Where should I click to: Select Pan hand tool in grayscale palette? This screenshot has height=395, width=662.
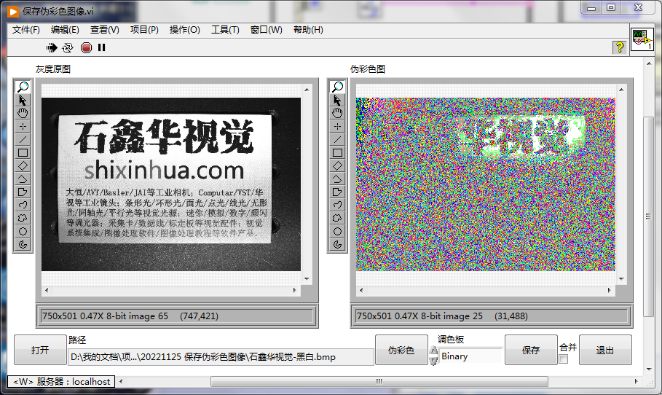pyautogui.click(x=23, y=113)
